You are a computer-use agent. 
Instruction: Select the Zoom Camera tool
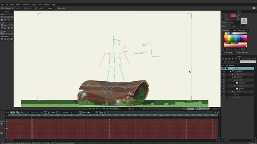(x=5, y=34)
